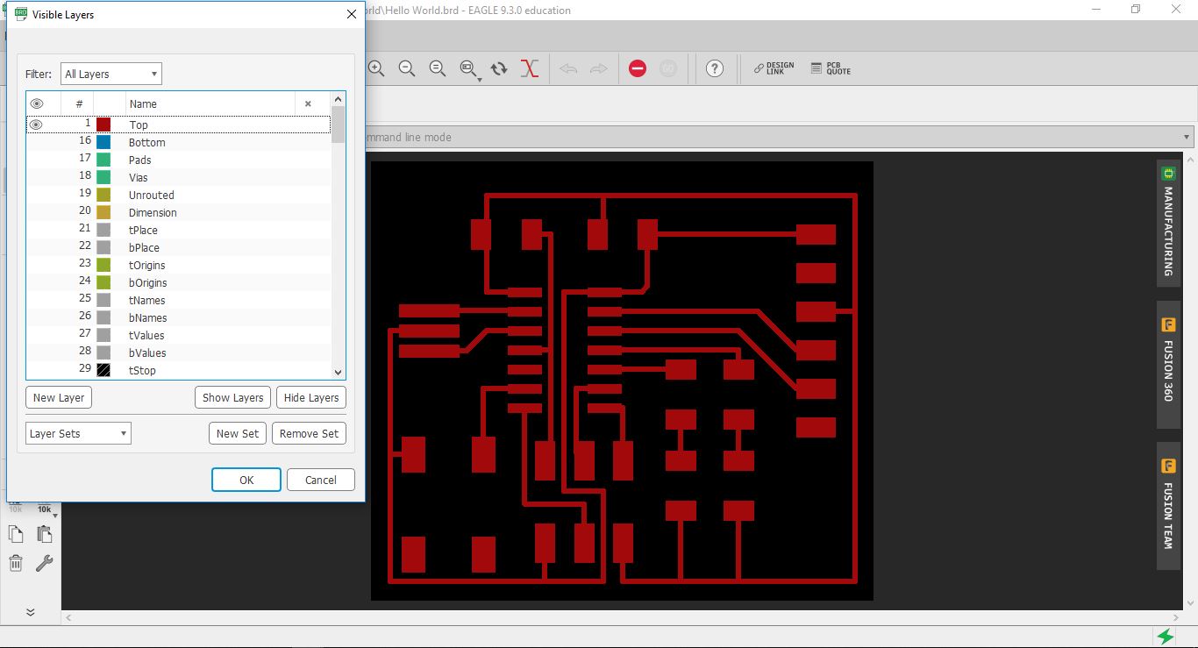
Task: Click the red stop command icon
Action: click(x=638, y=68)
